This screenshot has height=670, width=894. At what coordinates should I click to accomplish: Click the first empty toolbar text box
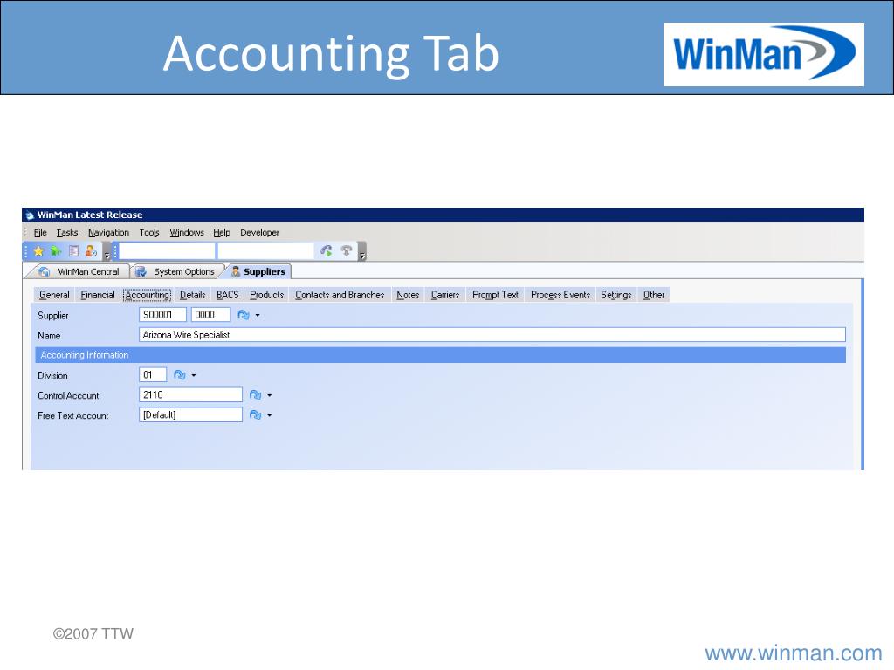click(x=167, y=250)
